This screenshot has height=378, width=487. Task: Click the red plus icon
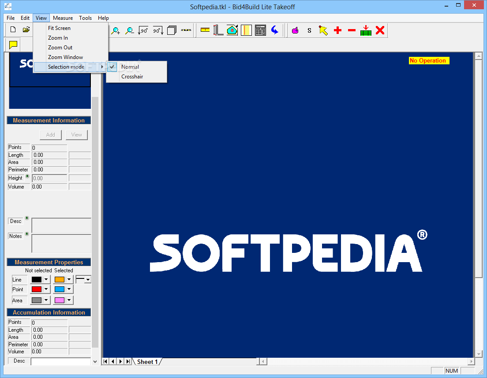(x=337, y=30)
